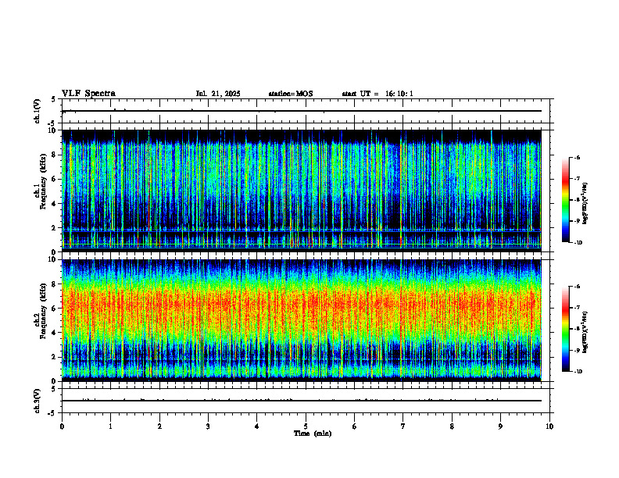Click the '8' kHz tick on the ch.1 frequency axis

(x=55, y=155)
